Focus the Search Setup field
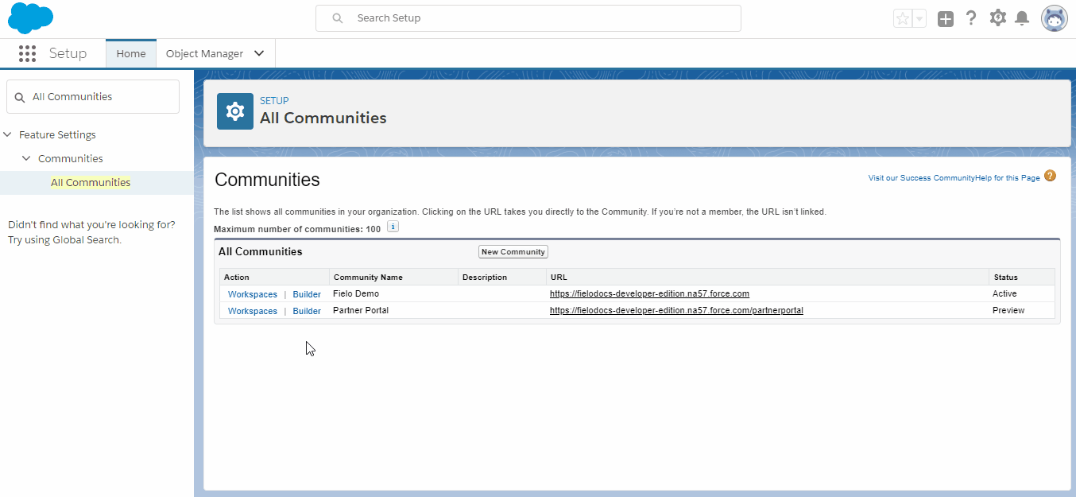 [x=528, y=18]
